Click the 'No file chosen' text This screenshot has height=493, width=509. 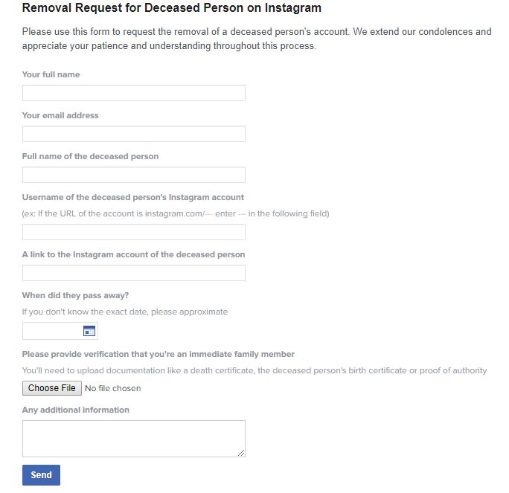(x=113, y=388)
